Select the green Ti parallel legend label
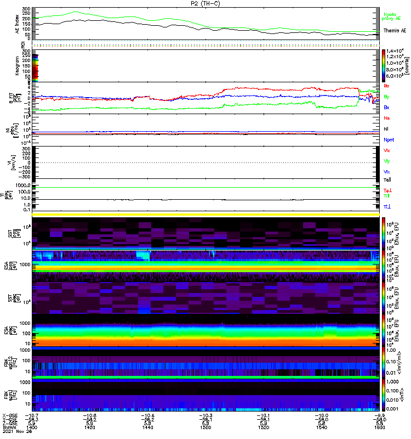 (386, 196)
